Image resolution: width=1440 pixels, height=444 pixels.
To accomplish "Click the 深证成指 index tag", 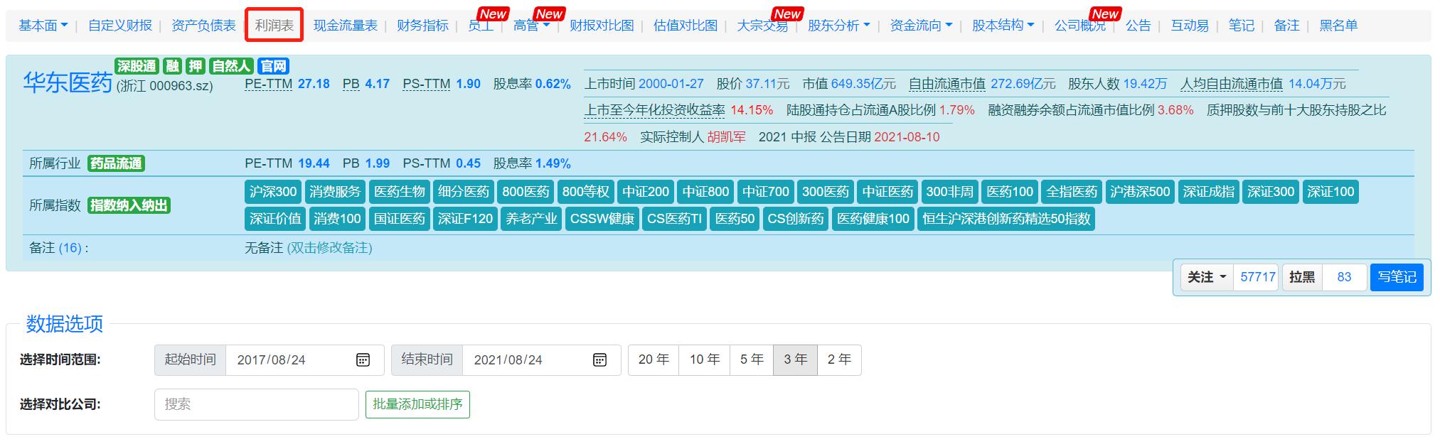I will pyautogui.click(x=1209, y=192).
